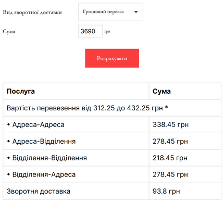The width and height of the screenshot is (224, 203).
Task: Click the '93.8 грн' cell
Action: tap(185, 191)
